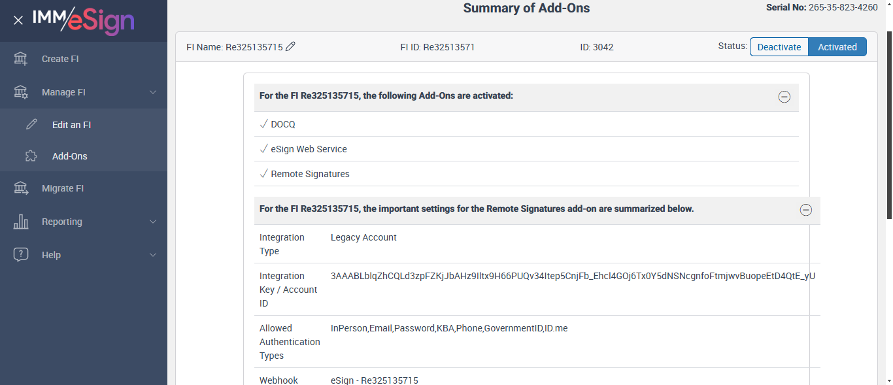Open the Add-Ons menu item
Screen dimensions: 893x385
point(70,156)
